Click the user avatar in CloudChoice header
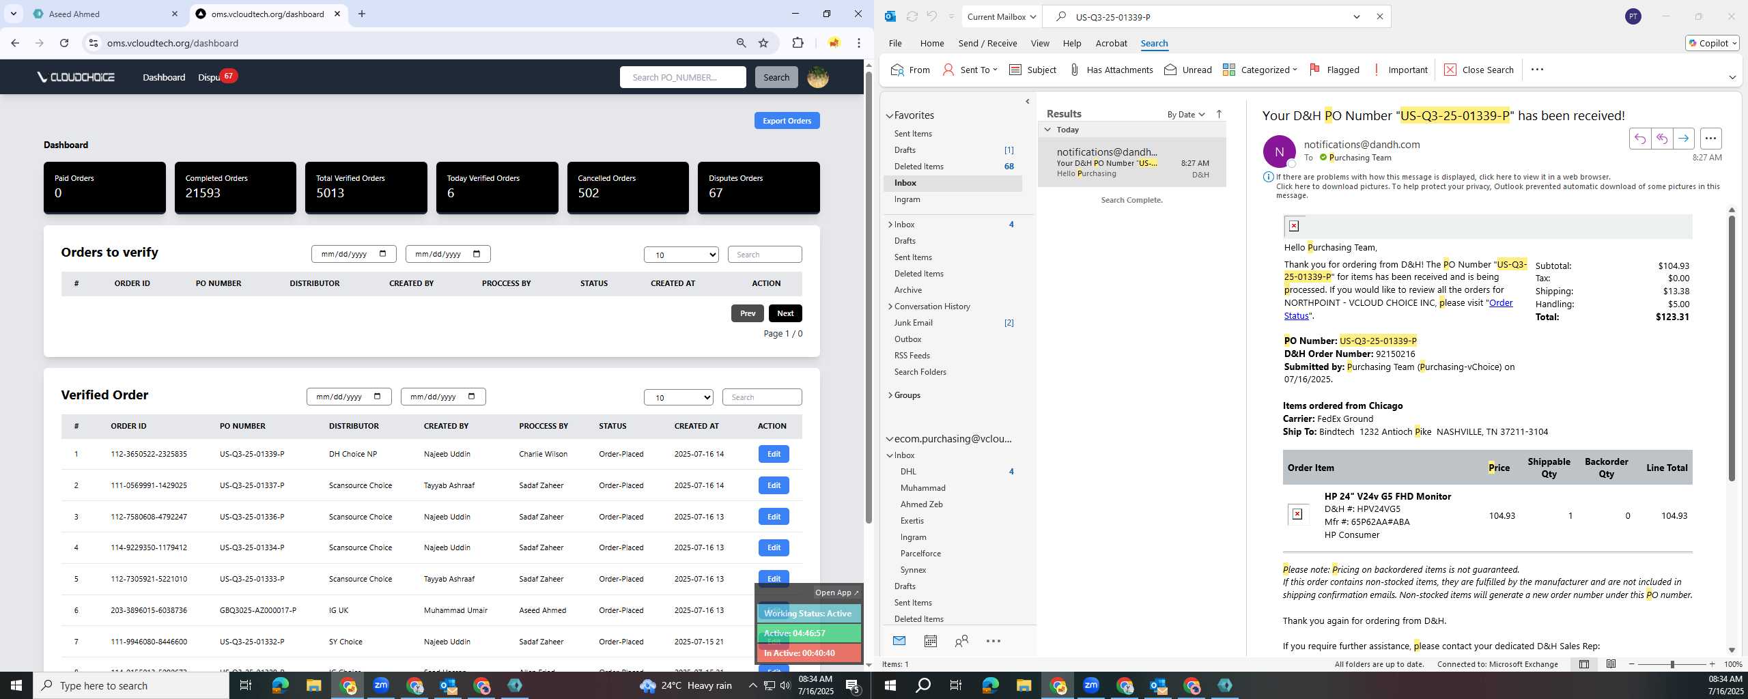 tap(817, 77)
